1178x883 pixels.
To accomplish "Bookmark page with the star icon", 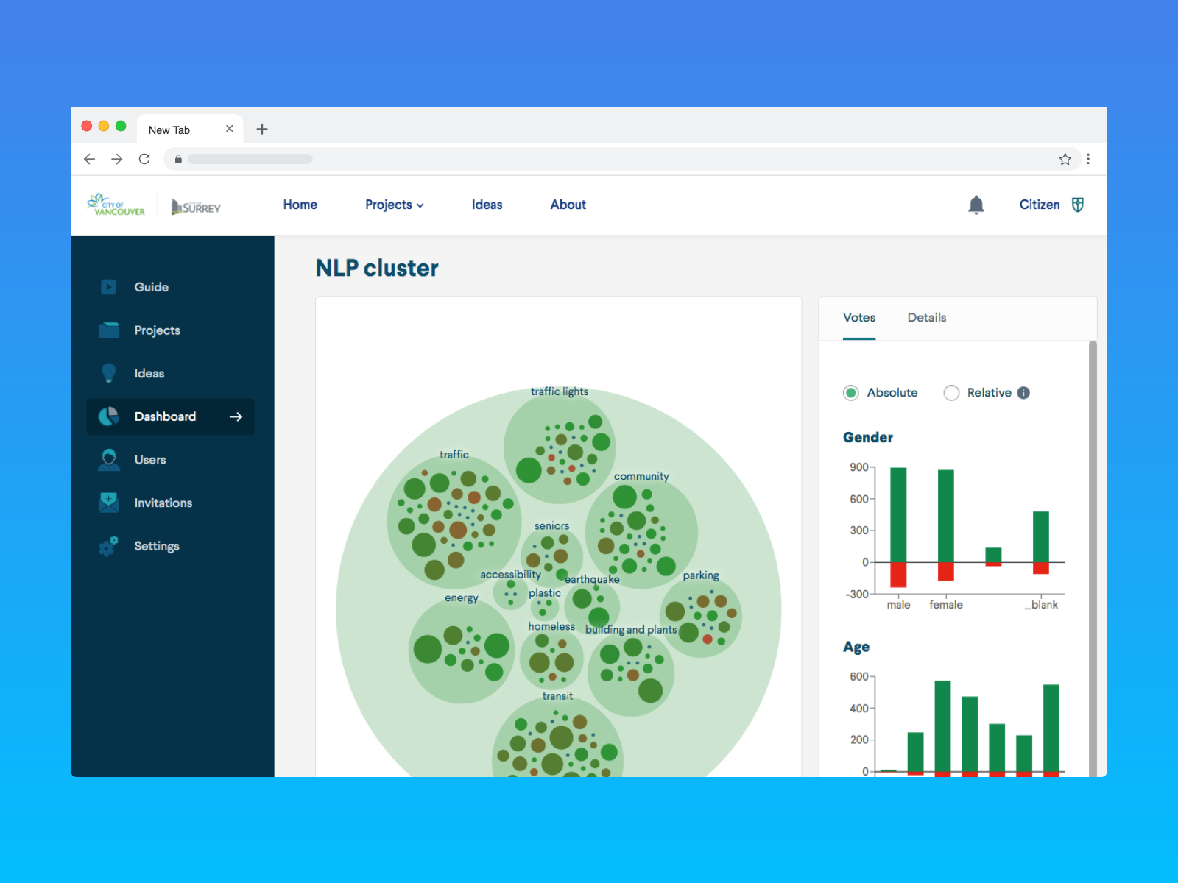I will [x=1065, y=159].
